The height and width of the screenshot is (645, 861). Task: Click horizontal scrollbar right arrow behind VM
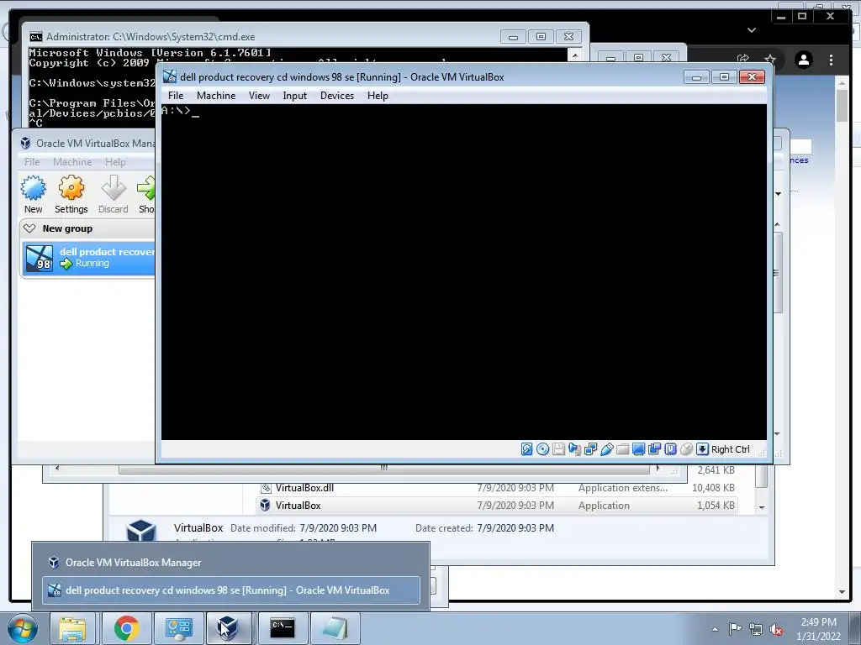(x=658, y=469)
